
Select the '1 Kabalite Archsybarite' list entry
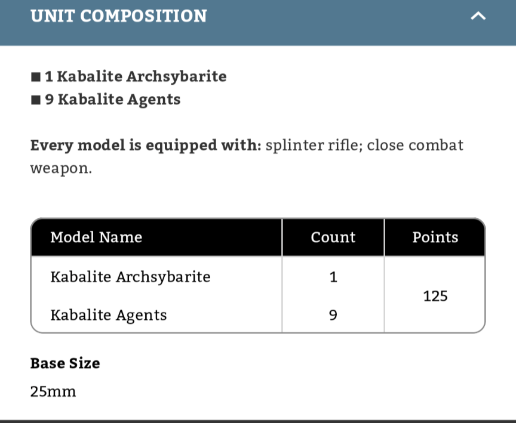[136, 77]
